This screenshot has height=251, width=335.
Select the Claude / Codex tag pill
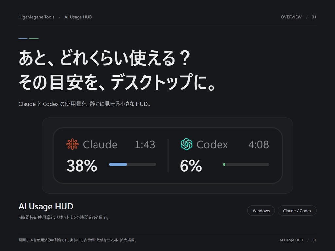(297, 211)
